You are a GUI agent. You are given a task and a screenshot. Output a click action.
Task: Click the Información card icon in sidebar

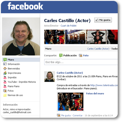[5, 64]
